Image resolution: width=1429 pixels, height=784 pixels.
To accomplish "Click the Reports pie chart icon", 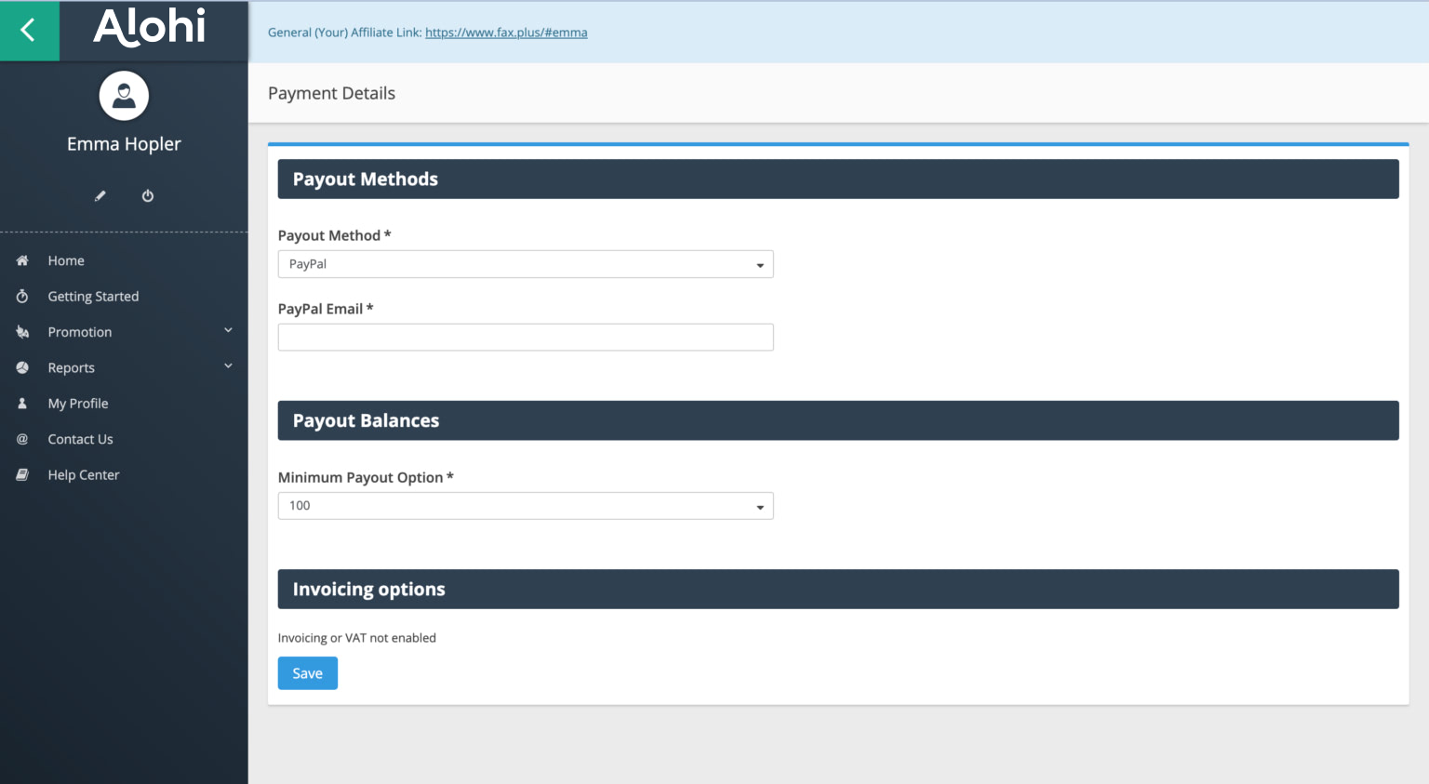I will [22, 368].
